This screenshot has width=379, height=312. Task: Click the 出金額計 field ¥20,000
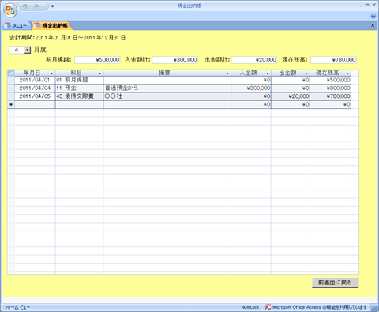[254, 60]
